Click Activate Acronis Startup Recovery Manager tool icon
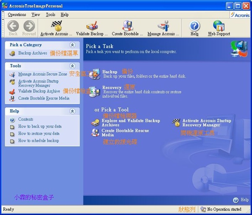 [x=176, y=123]
